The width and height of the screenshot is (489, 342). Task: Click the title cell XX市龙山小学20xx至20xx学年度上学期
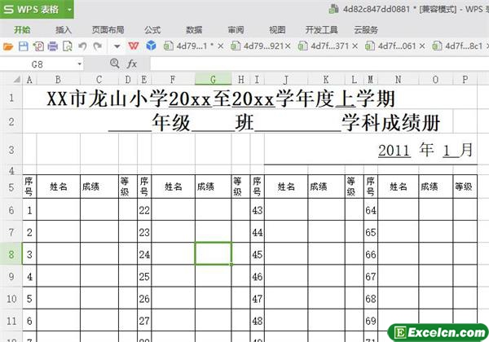click(x=221, y=99)
